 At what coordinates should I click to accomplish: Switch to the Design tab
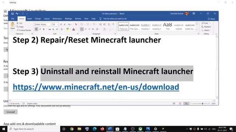[x=38, y=19]
